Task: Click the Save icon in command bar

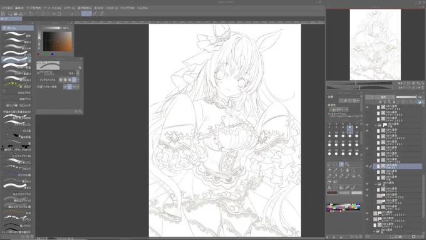Action: click(21, 14)
